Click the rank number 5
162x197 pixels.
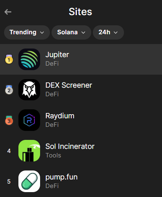[9, 182]
